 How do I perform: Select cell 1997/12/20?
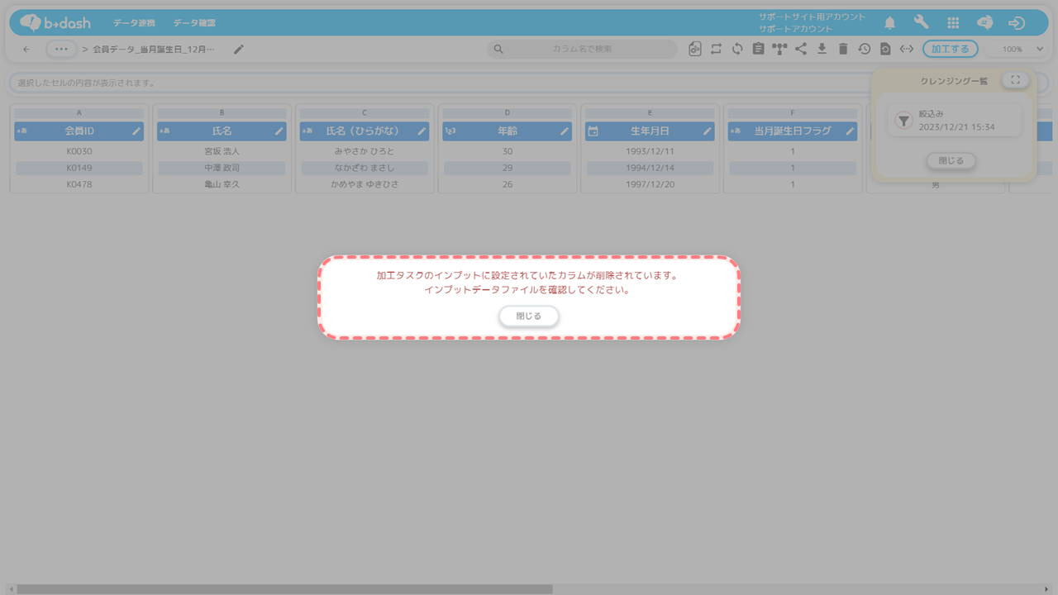pyautogui.click(x=651, y=184)
